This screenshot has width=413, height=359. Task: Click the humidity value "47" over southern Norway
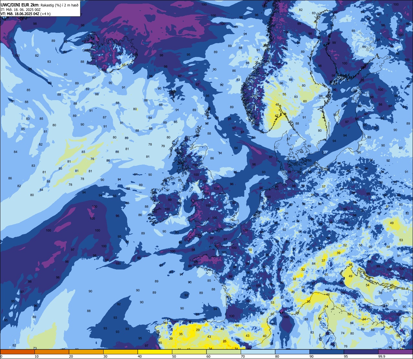coord(277,116)
